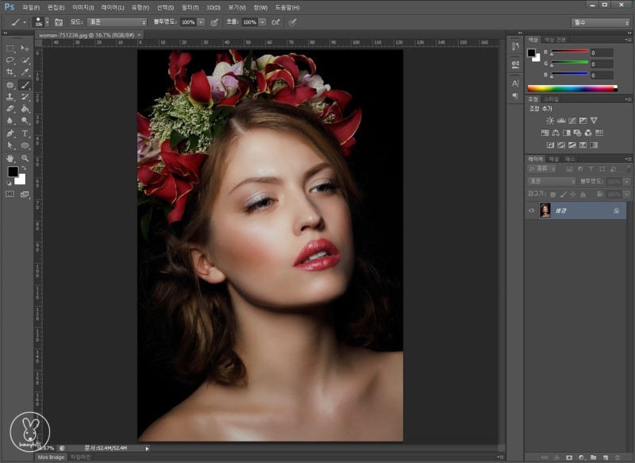Add a Brightness/Contrast adjustment
635x463 pixels.
point(549,121)
